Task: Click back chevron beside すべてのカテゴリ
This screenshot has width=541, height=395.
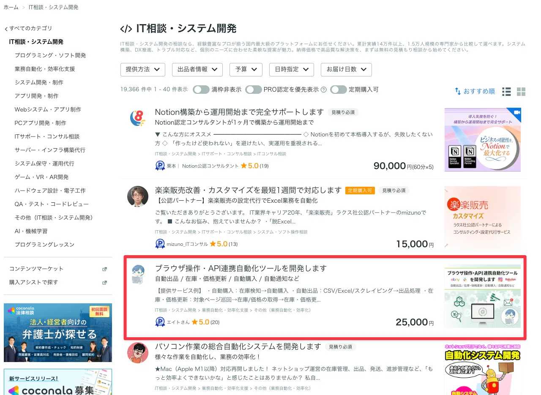Action: [x=6, y=29]
